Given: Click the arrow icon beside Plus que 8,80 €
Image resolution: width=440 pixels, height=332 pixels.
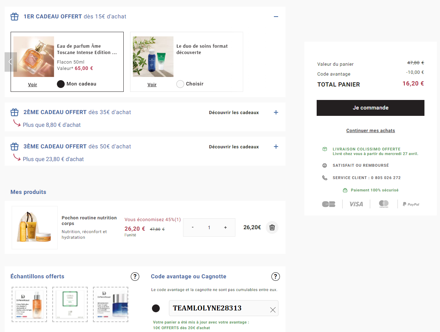Looking at the screenshot, I should tap(17, 123).
